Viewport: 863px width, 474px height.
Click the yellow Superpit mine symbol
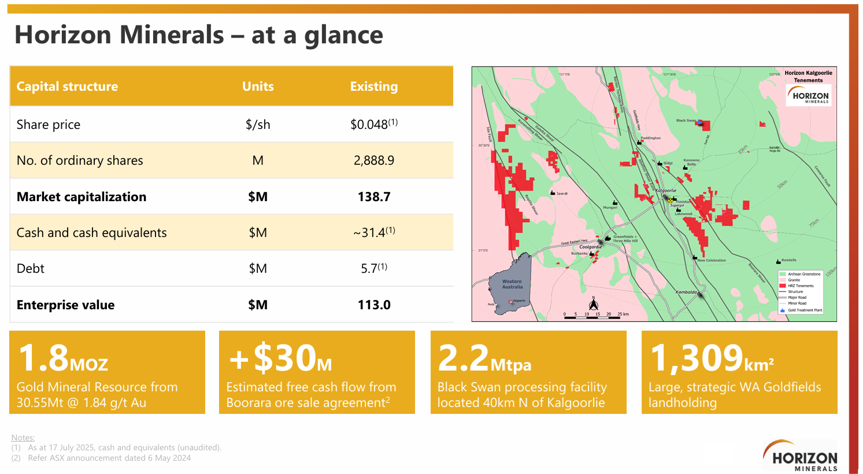pos(671,201)
